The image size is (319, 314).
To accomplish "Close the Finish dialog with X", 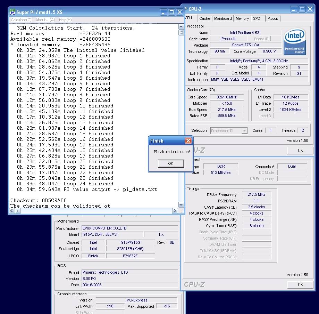I will (188, 140).
